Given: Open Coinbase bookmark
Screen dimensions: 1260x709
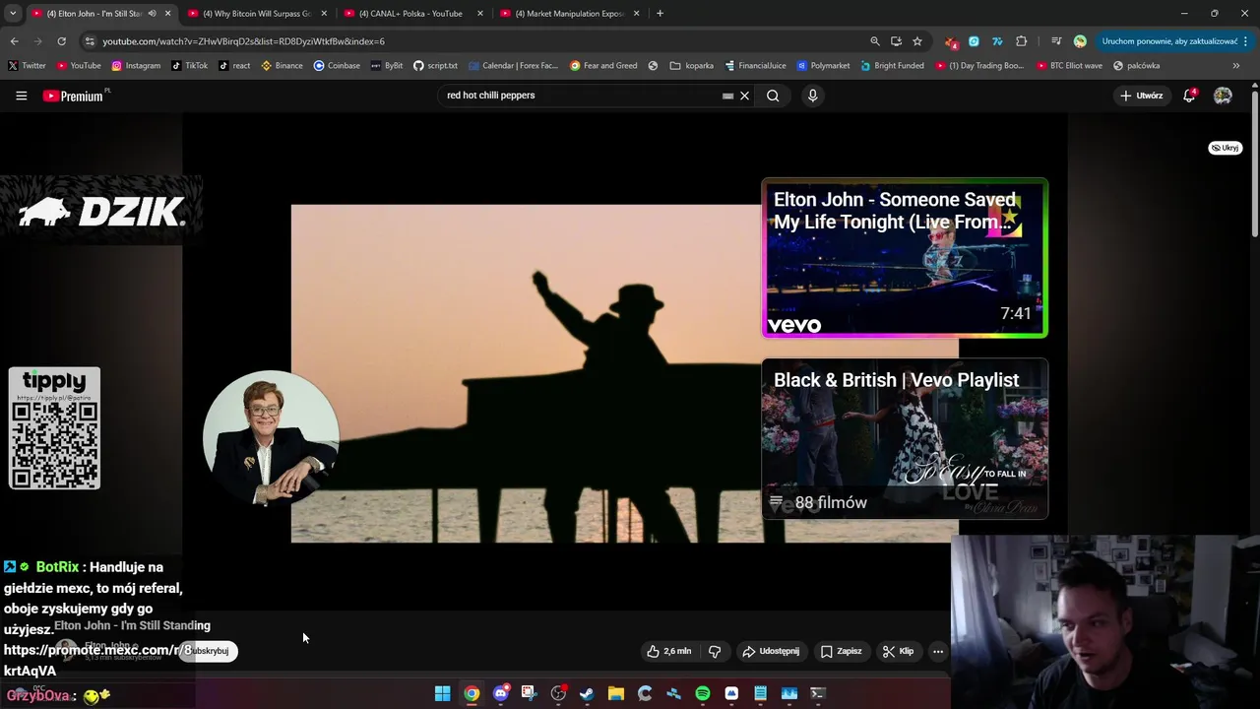Looking at the screenshot, I should [x=337, y=66].
